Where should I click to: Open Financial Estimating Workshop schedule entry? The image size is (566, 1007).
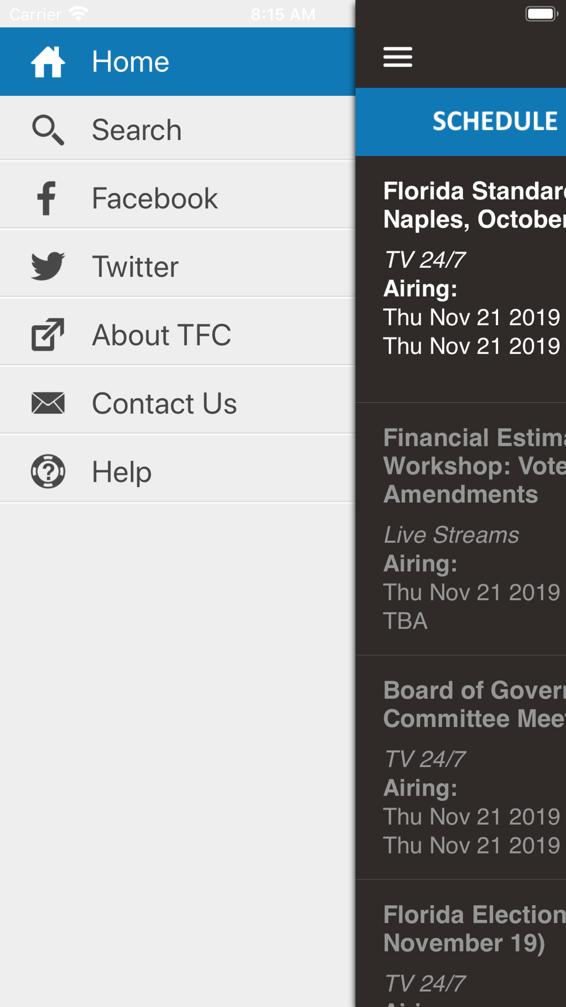(461, 529)
